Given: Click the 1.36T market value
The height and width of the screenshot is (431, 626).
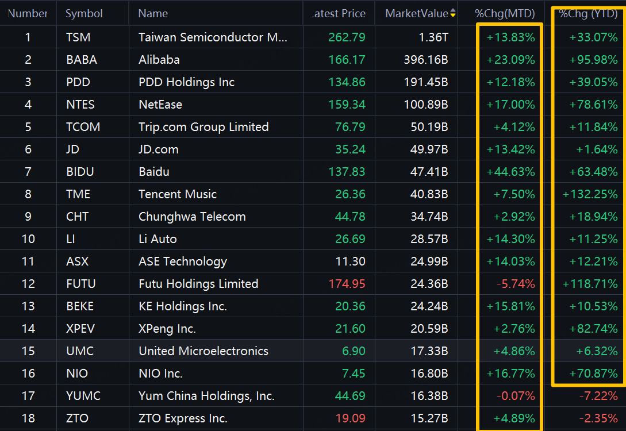Looking at the screenshot, I should coord(433,37).
